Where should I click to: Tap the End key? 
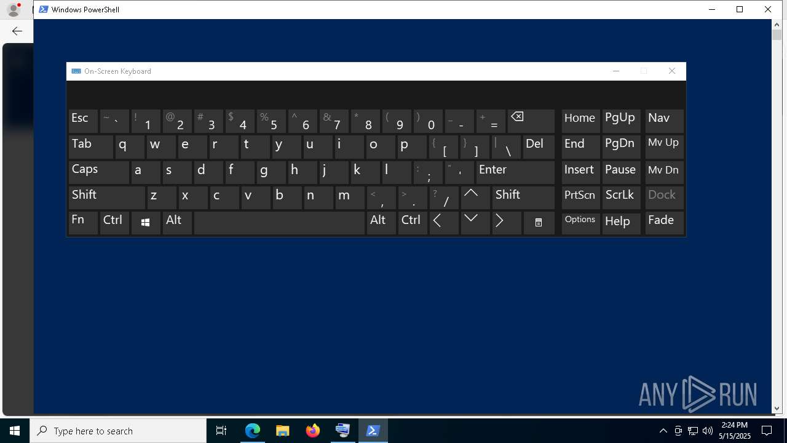(x=580, y=147)
